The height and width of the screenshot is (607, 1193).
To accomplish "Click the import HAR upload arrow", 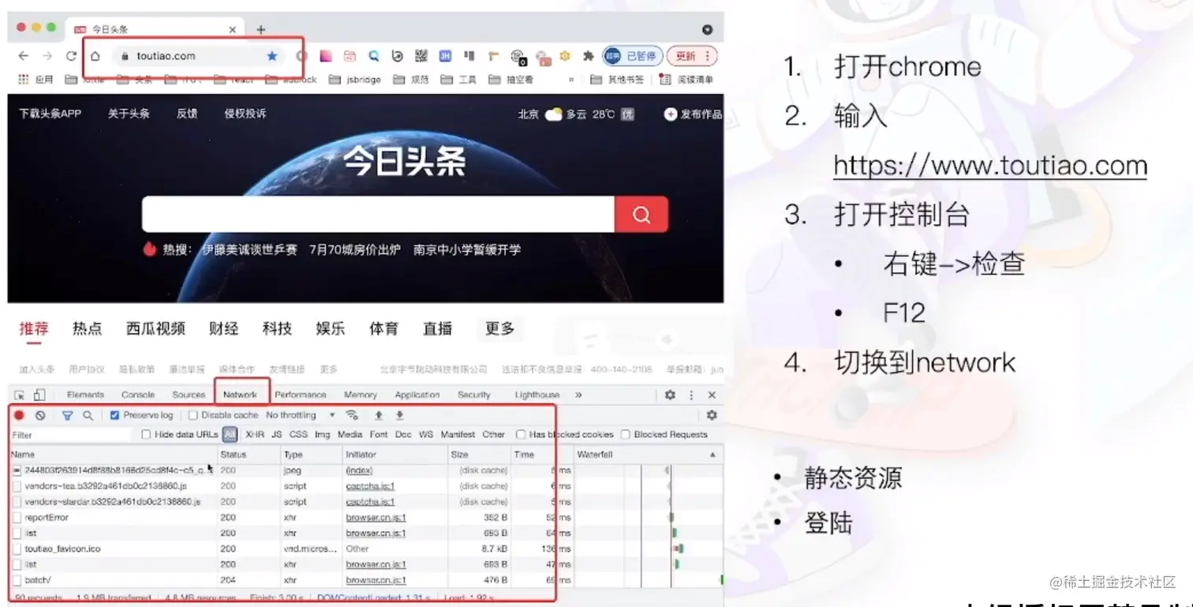I will pyautogui.click(x=379, y=415).
